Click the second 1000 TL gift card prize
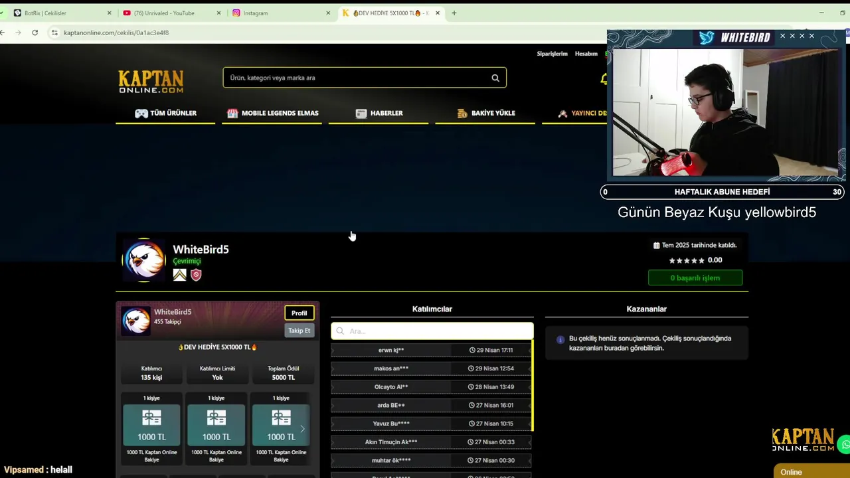The image size is (850, 478). point(216,425)
